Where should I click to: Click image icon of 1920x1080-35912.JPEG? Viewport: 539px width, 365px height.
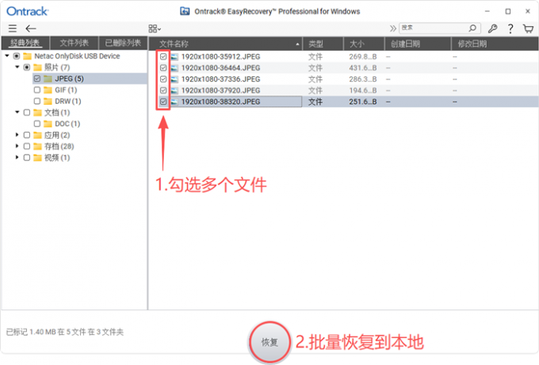tap(174, 57)
